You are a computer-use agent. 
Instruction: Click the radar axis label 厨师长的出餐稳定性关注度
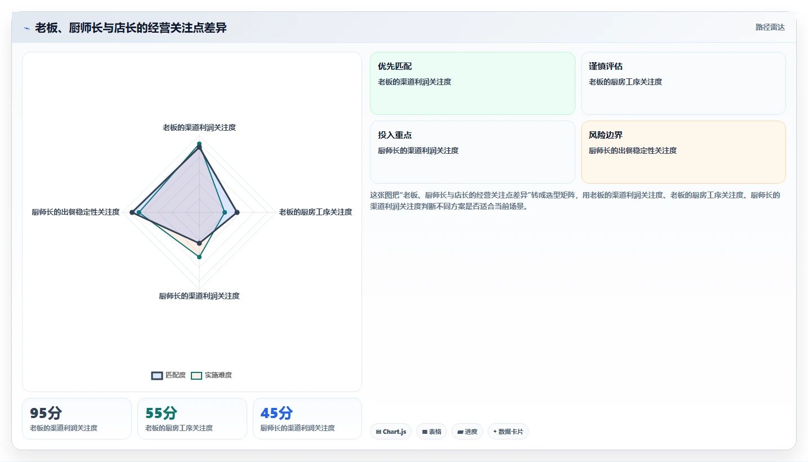click(x=75, y=212)
